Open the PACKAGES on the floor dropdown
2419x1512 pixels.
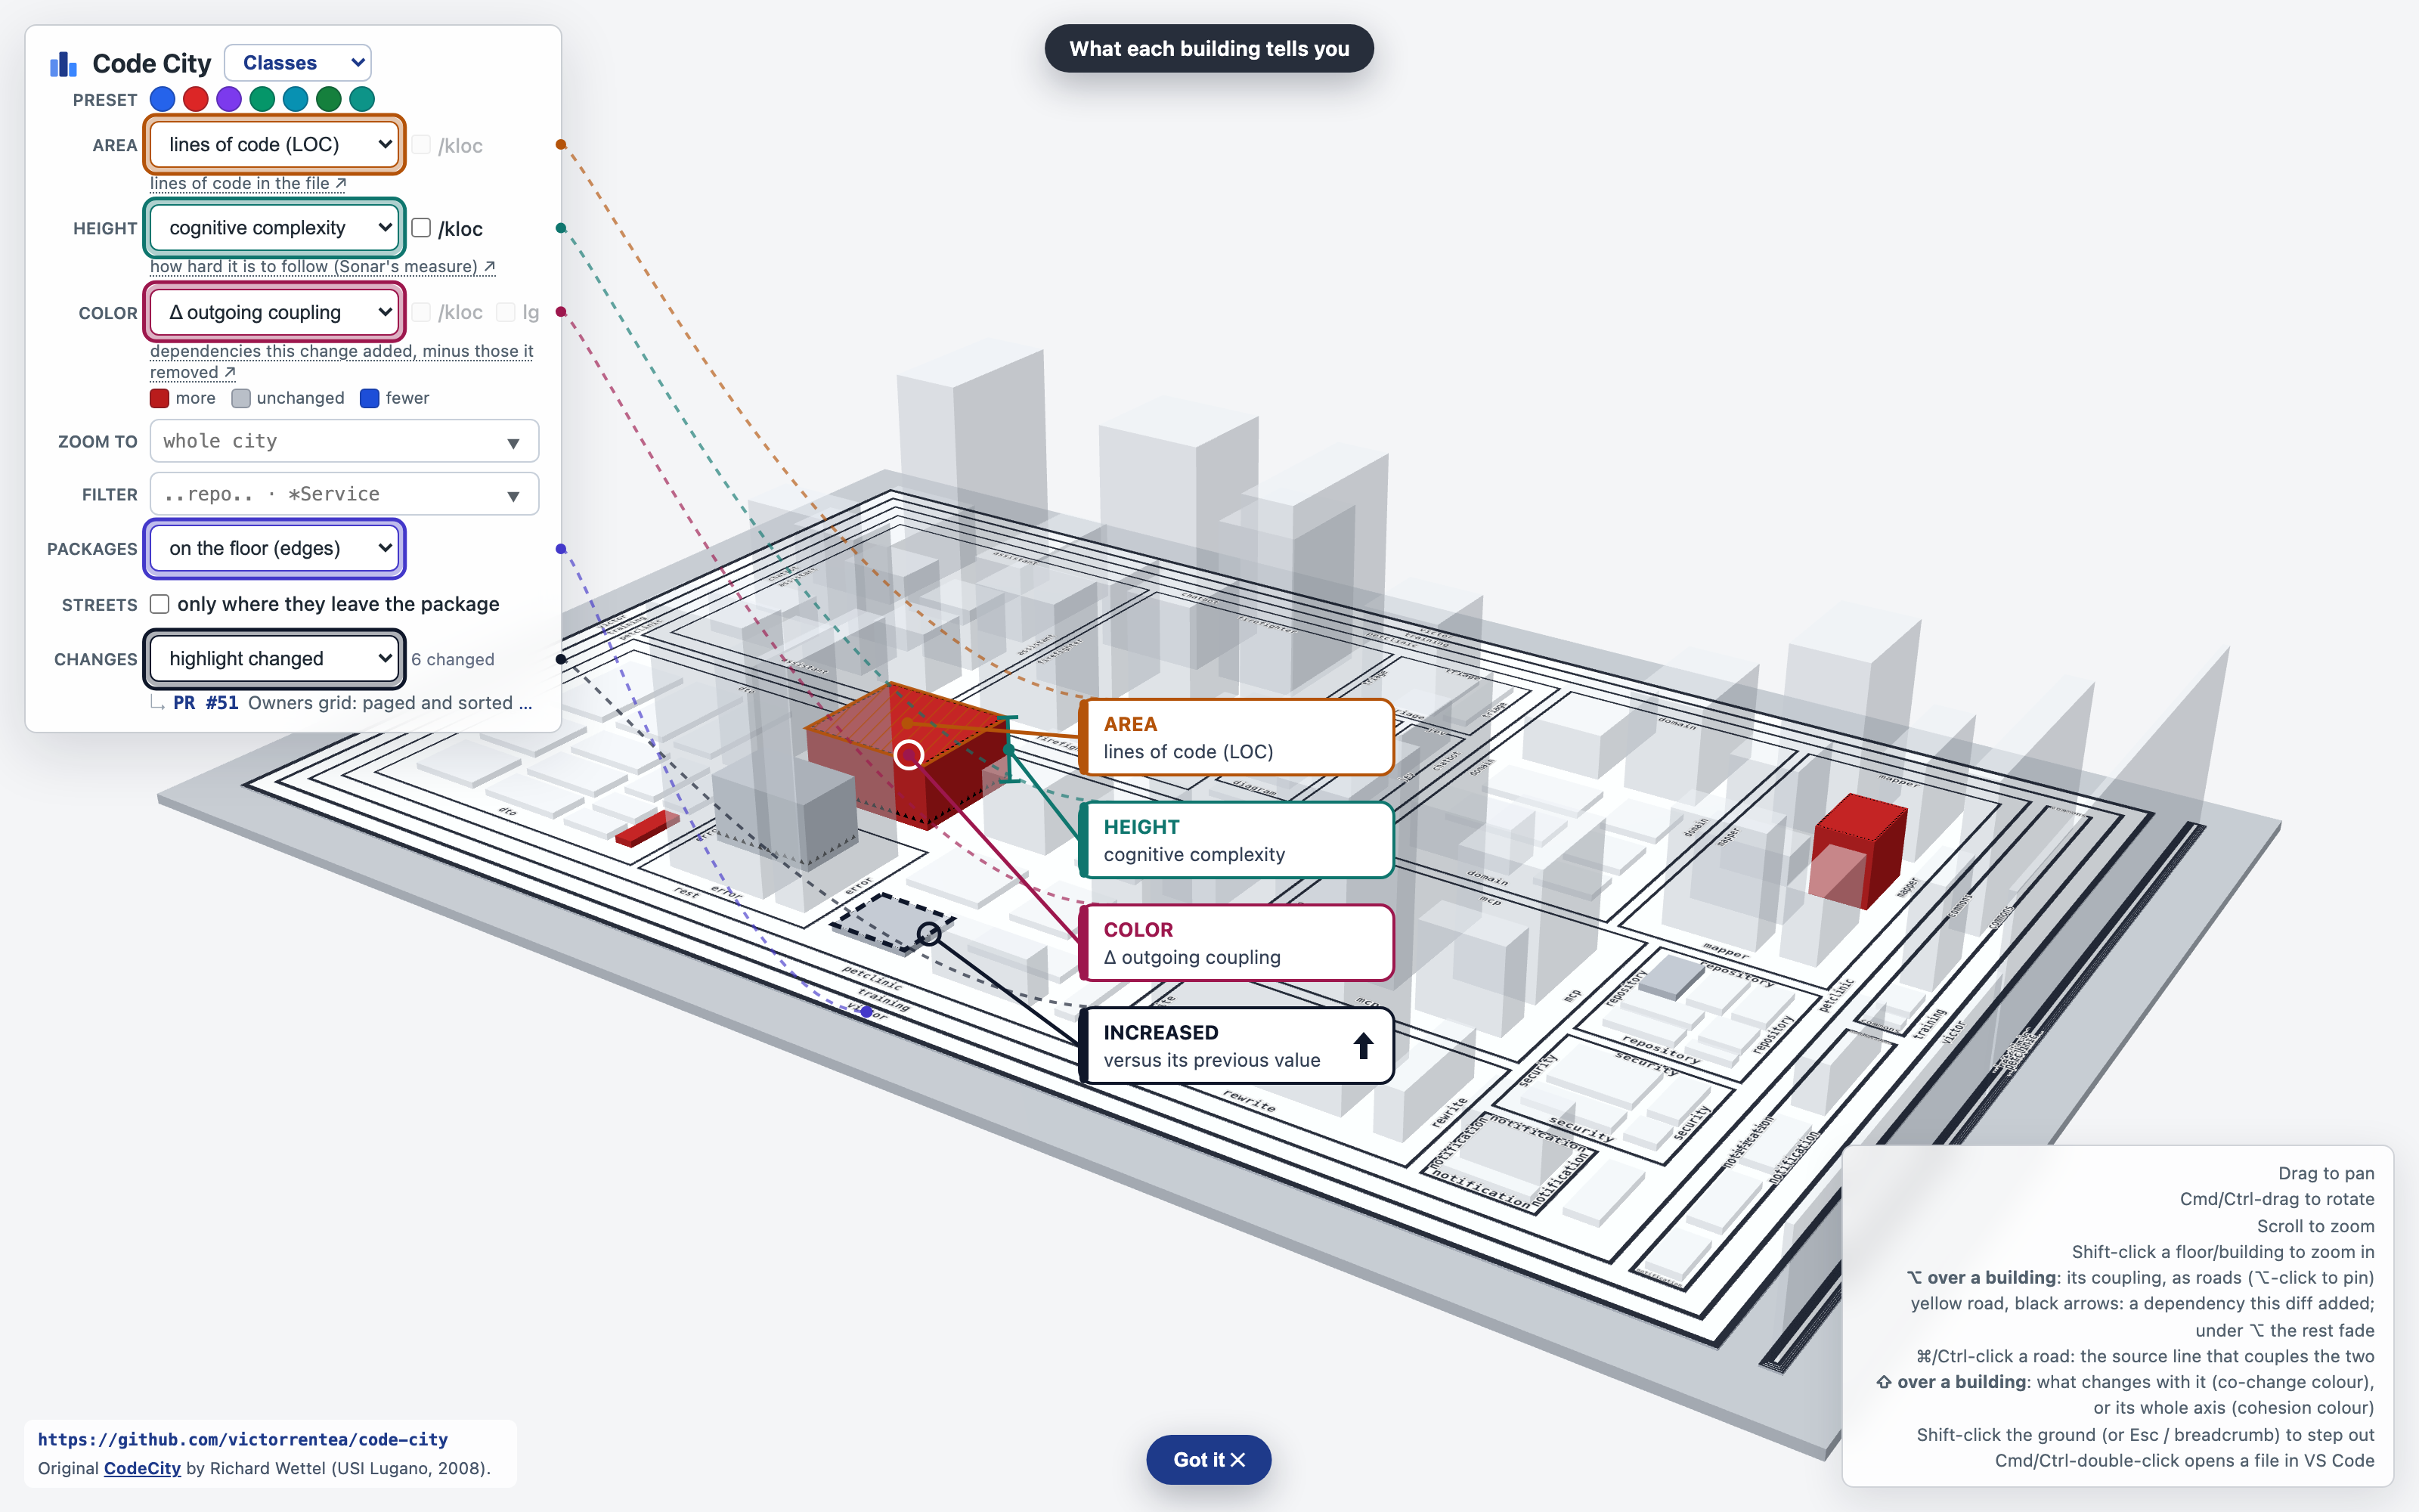[x=275, y=548]
